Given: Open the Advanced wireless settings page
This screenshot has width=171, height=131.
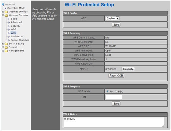Looking at the screenshot, I should pyautogui.click(x=16, y=22).
